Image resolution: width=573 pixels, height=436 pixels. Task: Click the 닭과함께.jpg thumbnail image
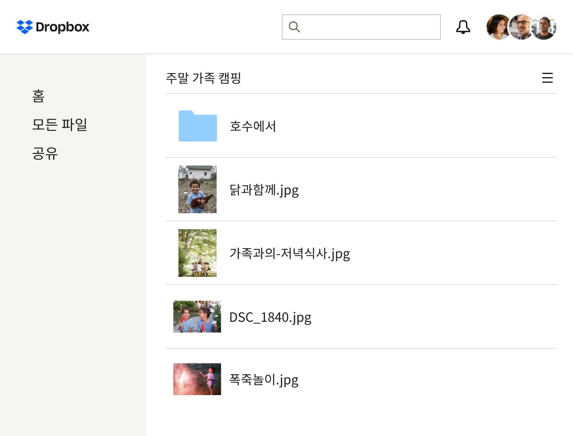pos(197,189)
